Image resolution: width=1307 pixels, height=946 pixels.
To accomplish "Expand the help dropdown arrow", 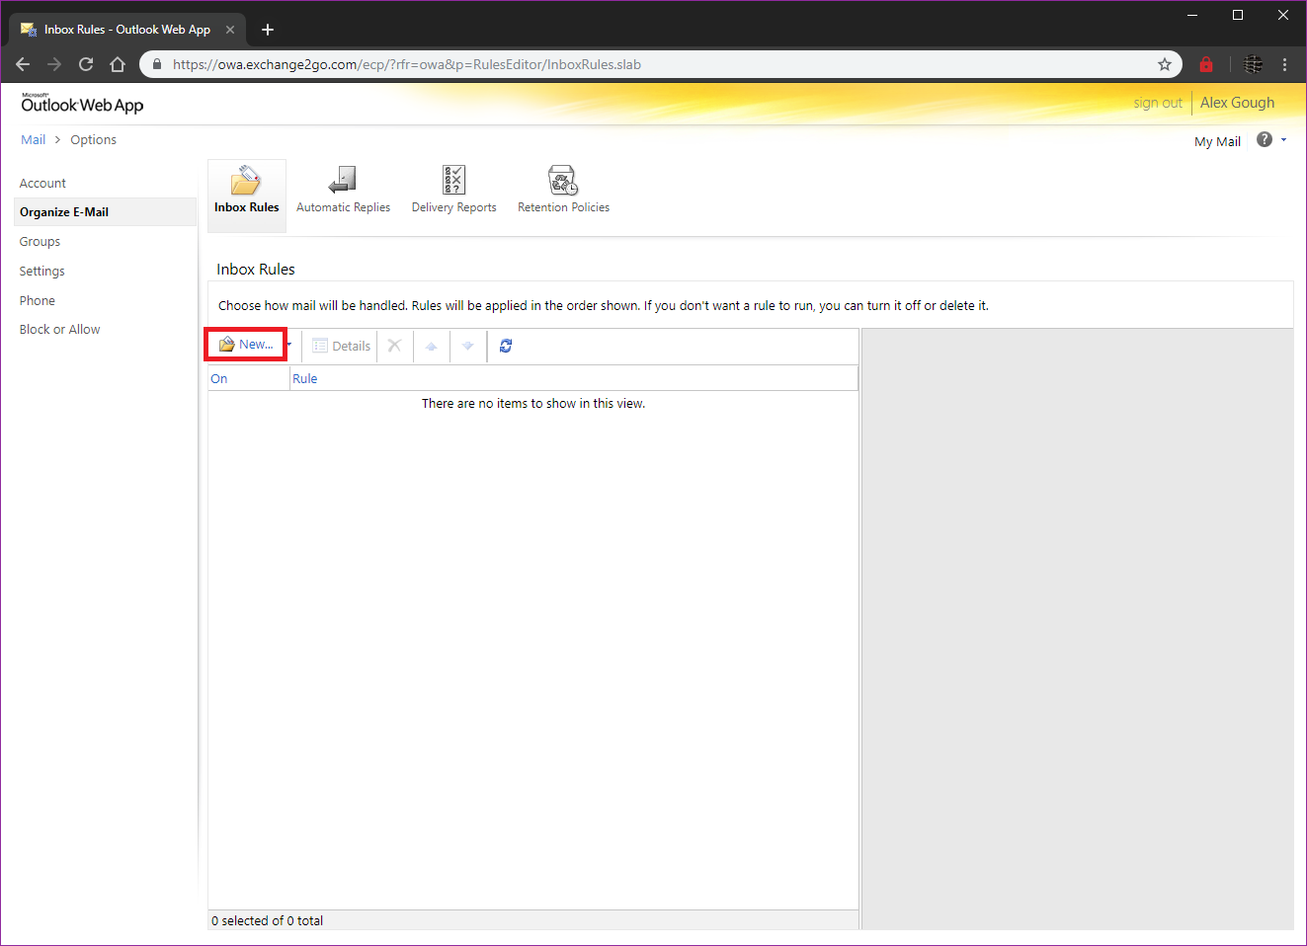I will [x=1283, y=140].
